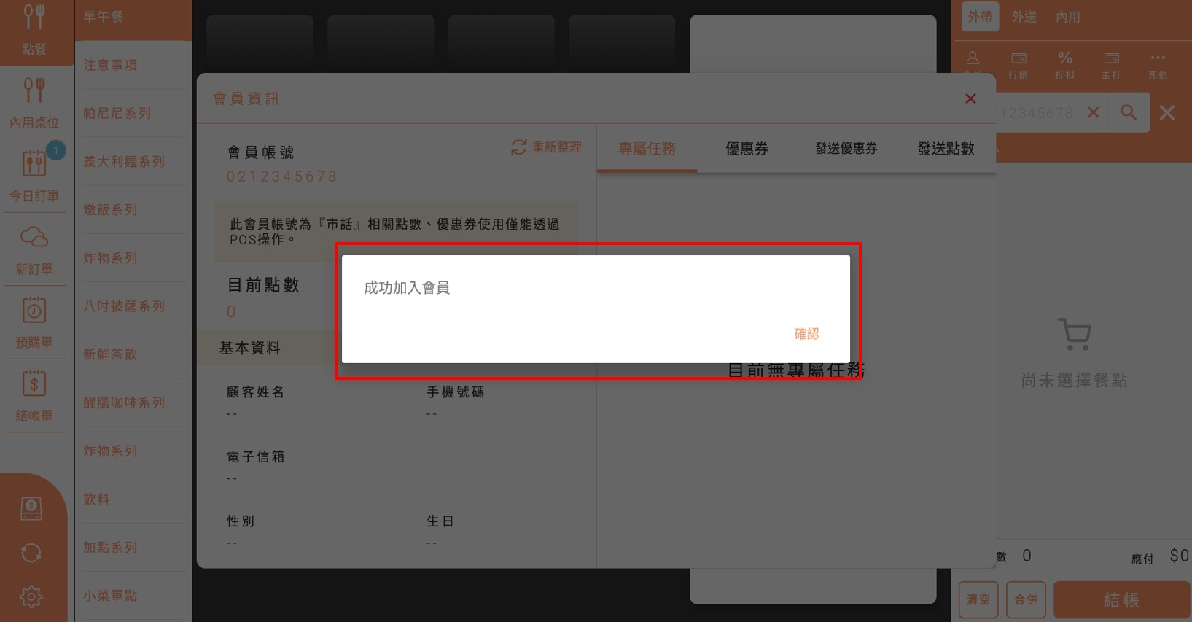
Task: Select the 內用 order type
Action: click(1068, 17)
